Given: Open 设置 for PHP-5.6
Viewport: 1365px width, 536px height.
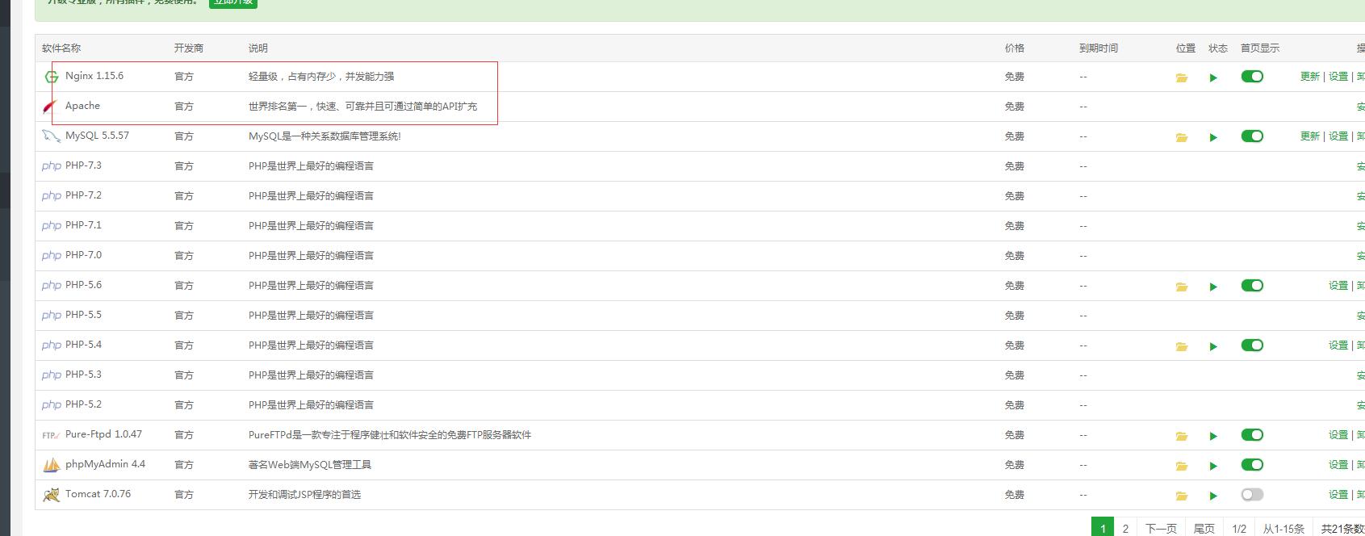Looking at the screenshot, I should [x=1338, y=286].
